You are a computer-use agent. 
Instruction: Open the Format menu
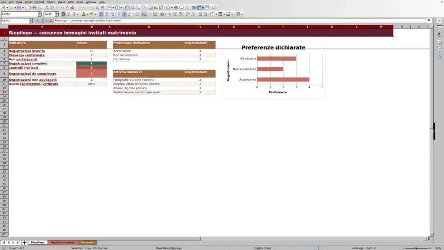(x=39, y=2)
